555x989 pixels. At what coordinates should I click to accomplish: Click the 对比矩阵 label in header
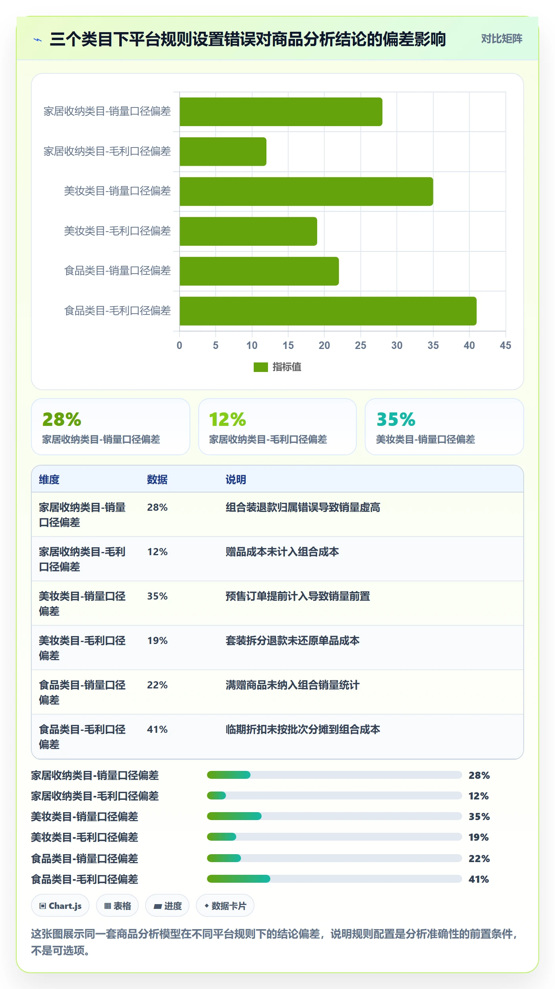click(501, 39)
